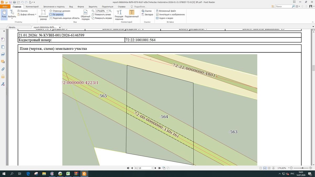
Task: Choose Страница целиком fit option
Action: (x=60, y=11)
